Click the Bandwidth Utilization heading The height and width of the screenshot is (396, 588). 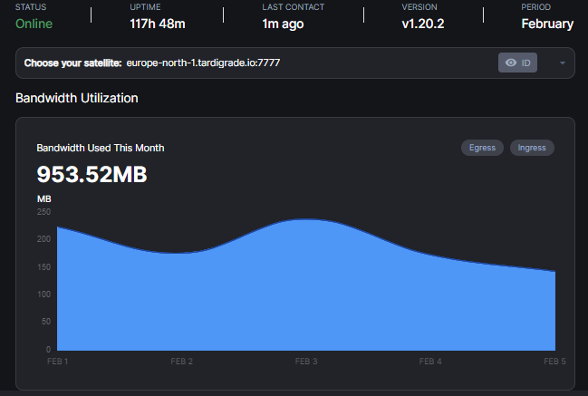click(77, 98)
